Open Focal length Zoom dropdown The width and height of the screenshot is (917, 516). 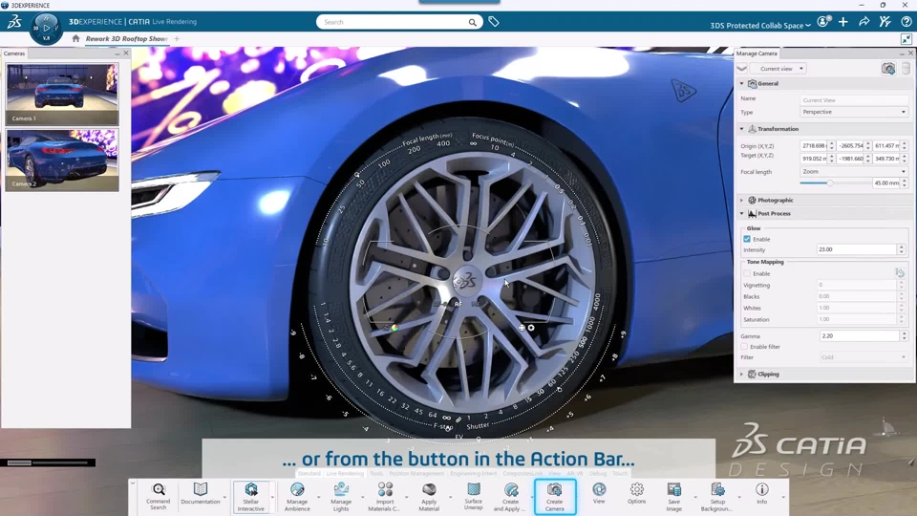pos(854,171)
